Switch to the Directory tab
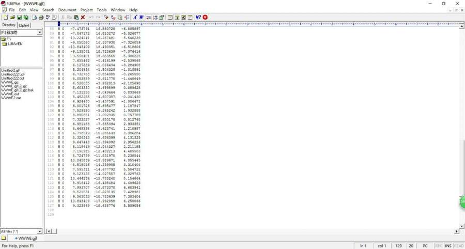The width and height of the screenshot is (465, 249). [x=9, y=25]
